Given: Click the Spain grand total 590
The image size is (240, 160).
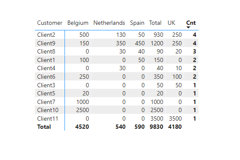Looking at the screenshot, I should tap(139, 127).
